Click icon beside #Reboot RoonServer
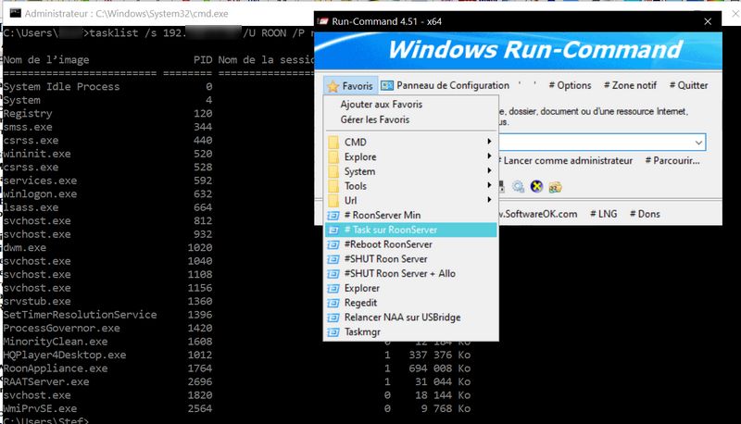 333,244
